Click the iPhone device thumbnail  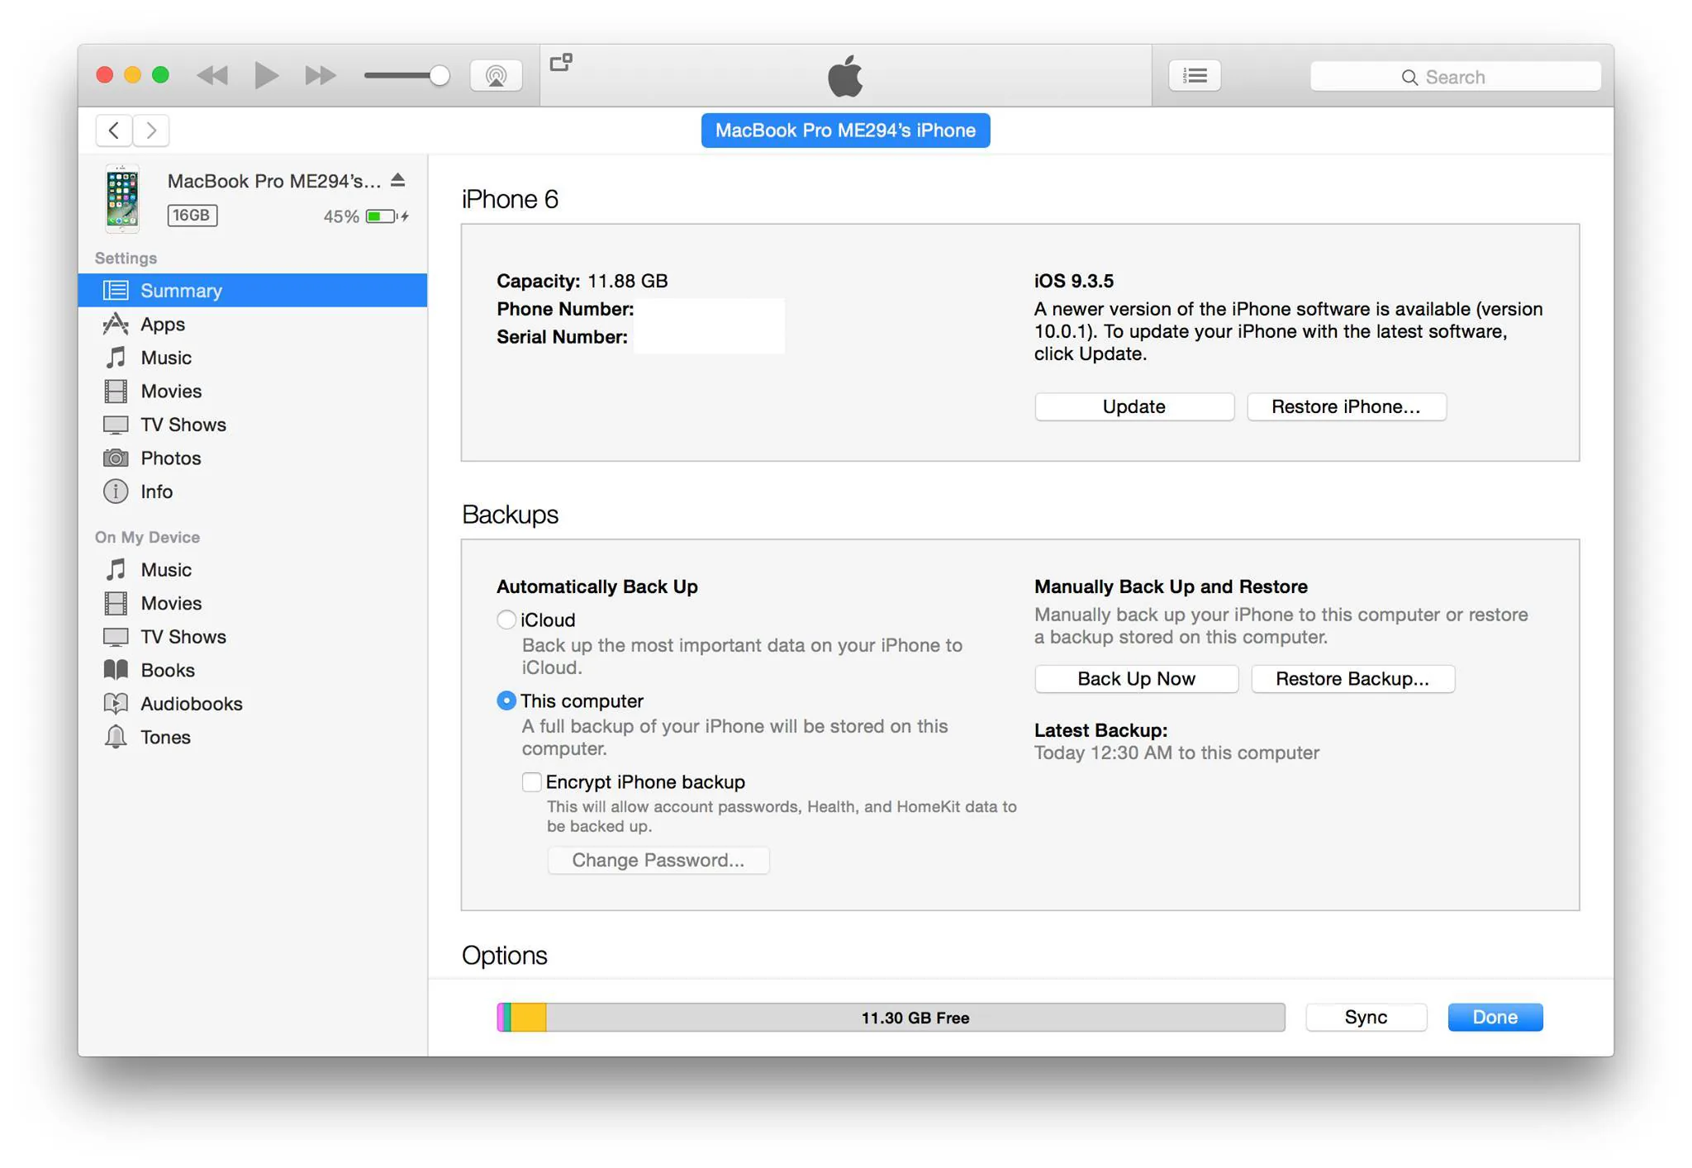pos(122,198)
